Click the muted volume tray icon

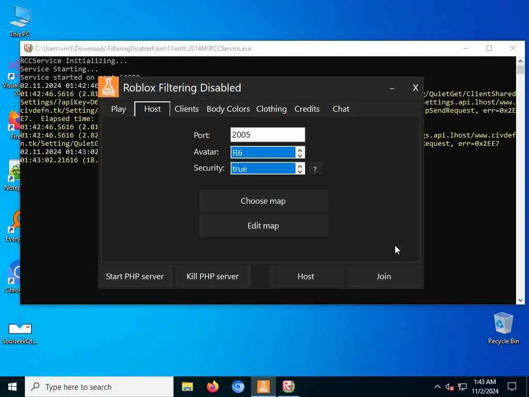click(x=449, y=387)
